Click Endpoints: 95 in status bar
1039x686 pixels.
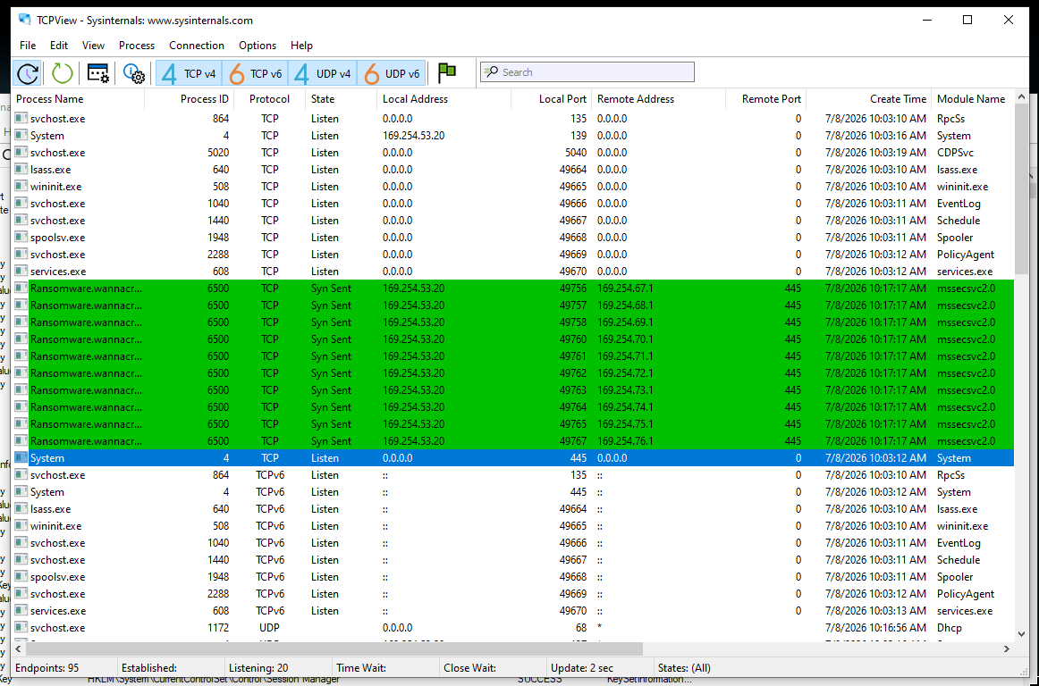(x=47, y=668)
